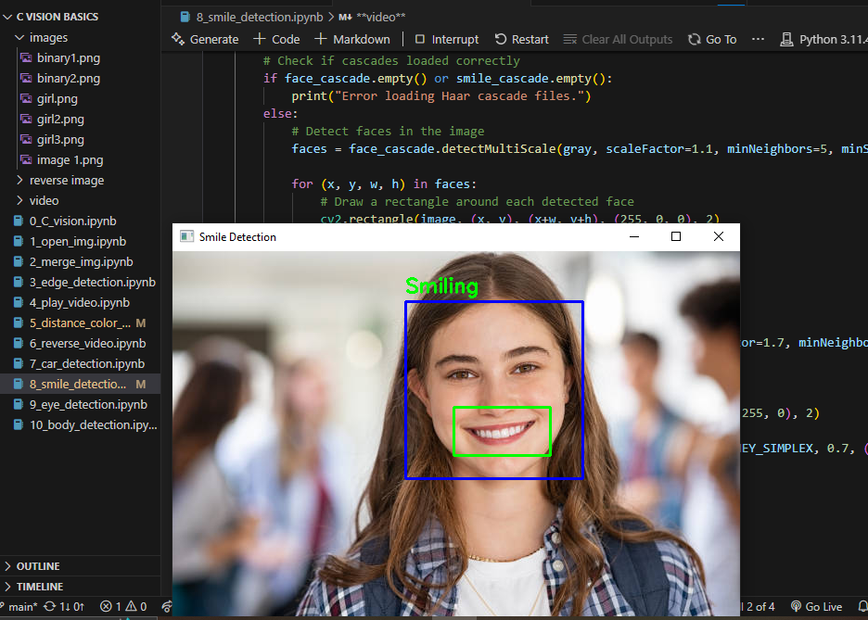Open errors and warnings in status bar
868x620 pixels.
[123, 607]
